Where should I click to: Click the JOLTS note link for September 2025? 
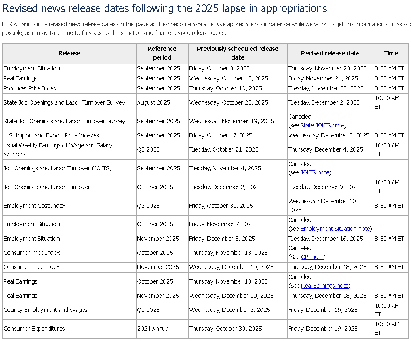pyautogui.click(x=315, y=172)
